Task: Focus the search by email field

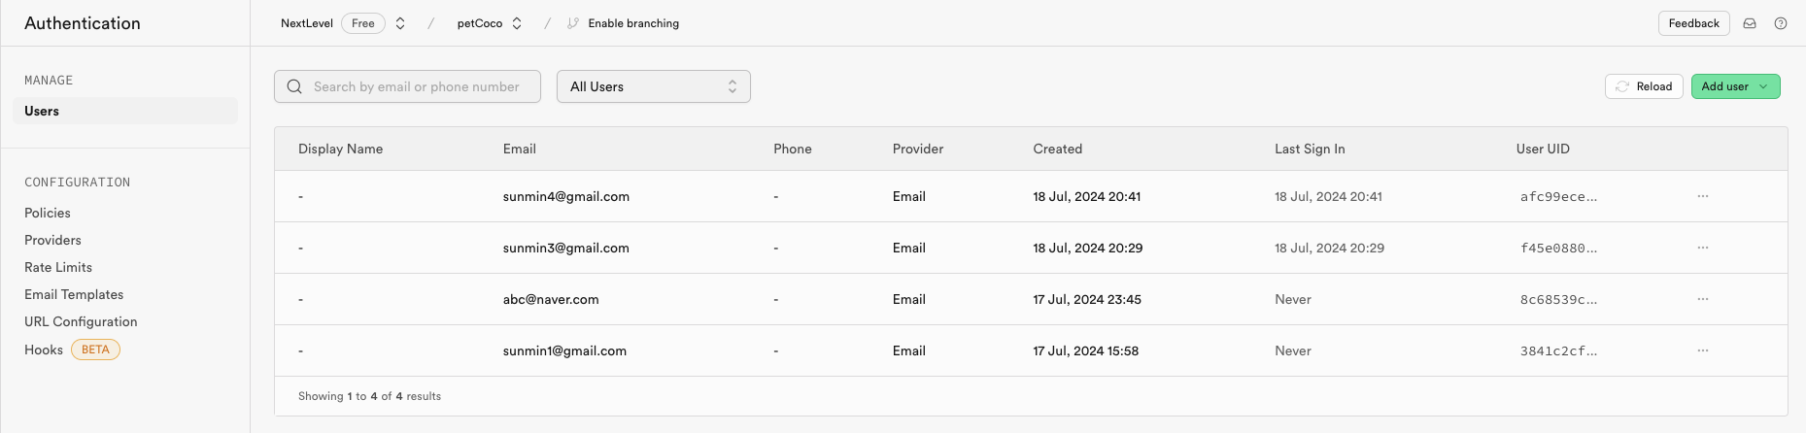Action: (418, 86)
